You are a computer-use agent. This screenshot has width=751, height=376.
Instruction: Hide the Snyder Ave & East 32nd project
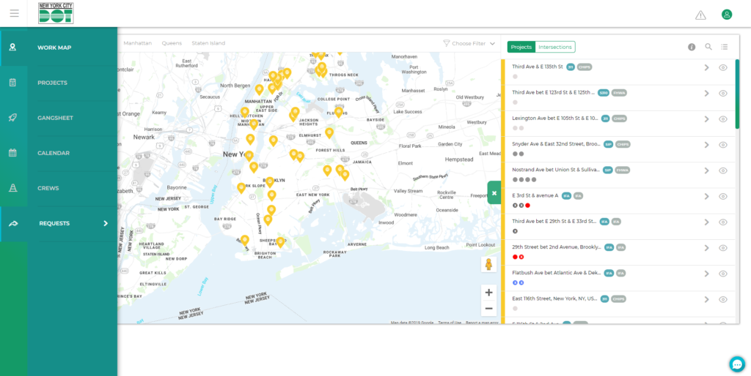(722, 145)
